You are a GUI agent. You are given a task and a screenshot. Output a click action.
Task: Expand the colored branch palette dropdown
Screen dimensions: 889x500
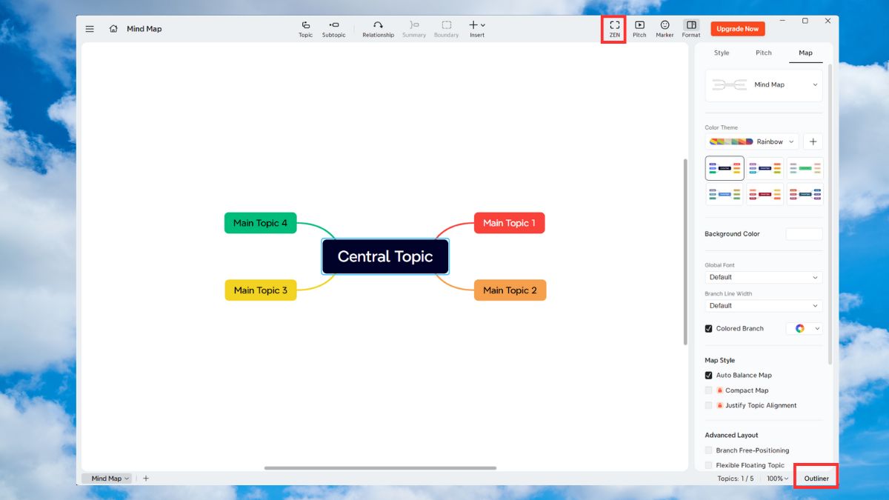pos(804,328)
